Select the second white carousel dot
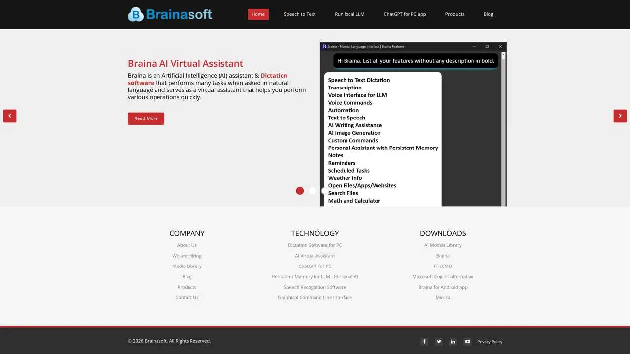The width and height of the screenshot is (630, 354). pos(313,191)
